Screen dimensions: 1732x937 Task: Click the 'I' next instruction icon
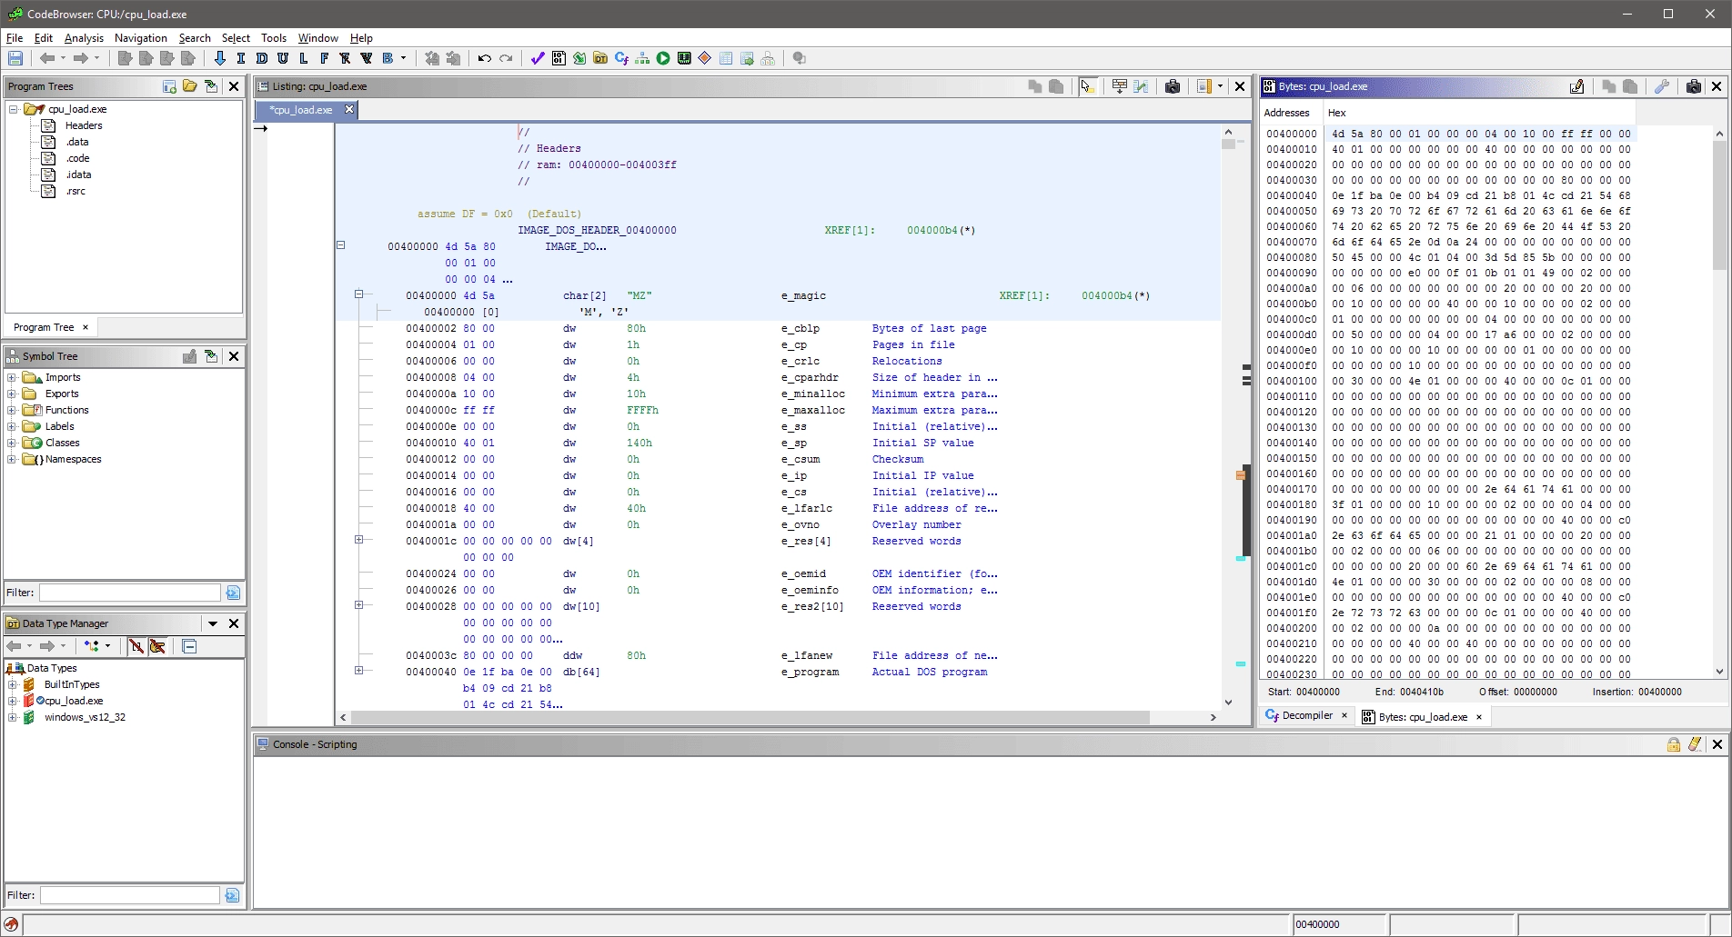pos(240,58)
